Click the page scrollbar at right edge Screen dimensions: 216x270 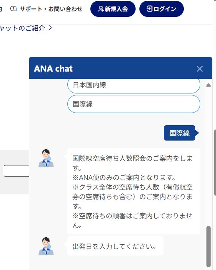[215, 162]
